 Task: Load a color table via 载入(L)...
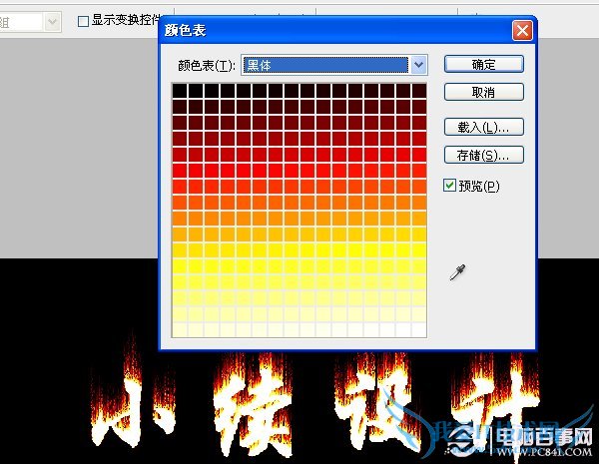pyautogui.click(x=483, y=127)
